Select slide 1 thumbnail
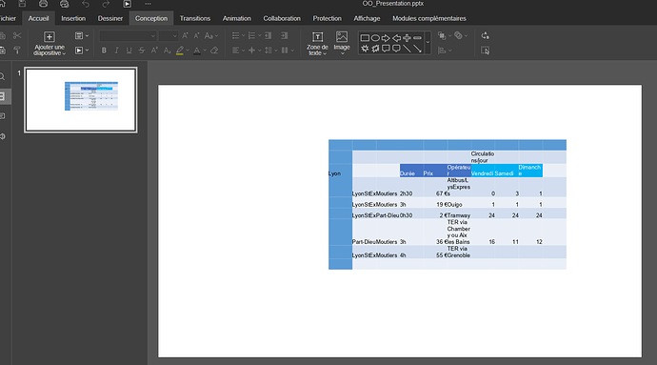Screen dimensions: 657x365 [x=80, y=100]
